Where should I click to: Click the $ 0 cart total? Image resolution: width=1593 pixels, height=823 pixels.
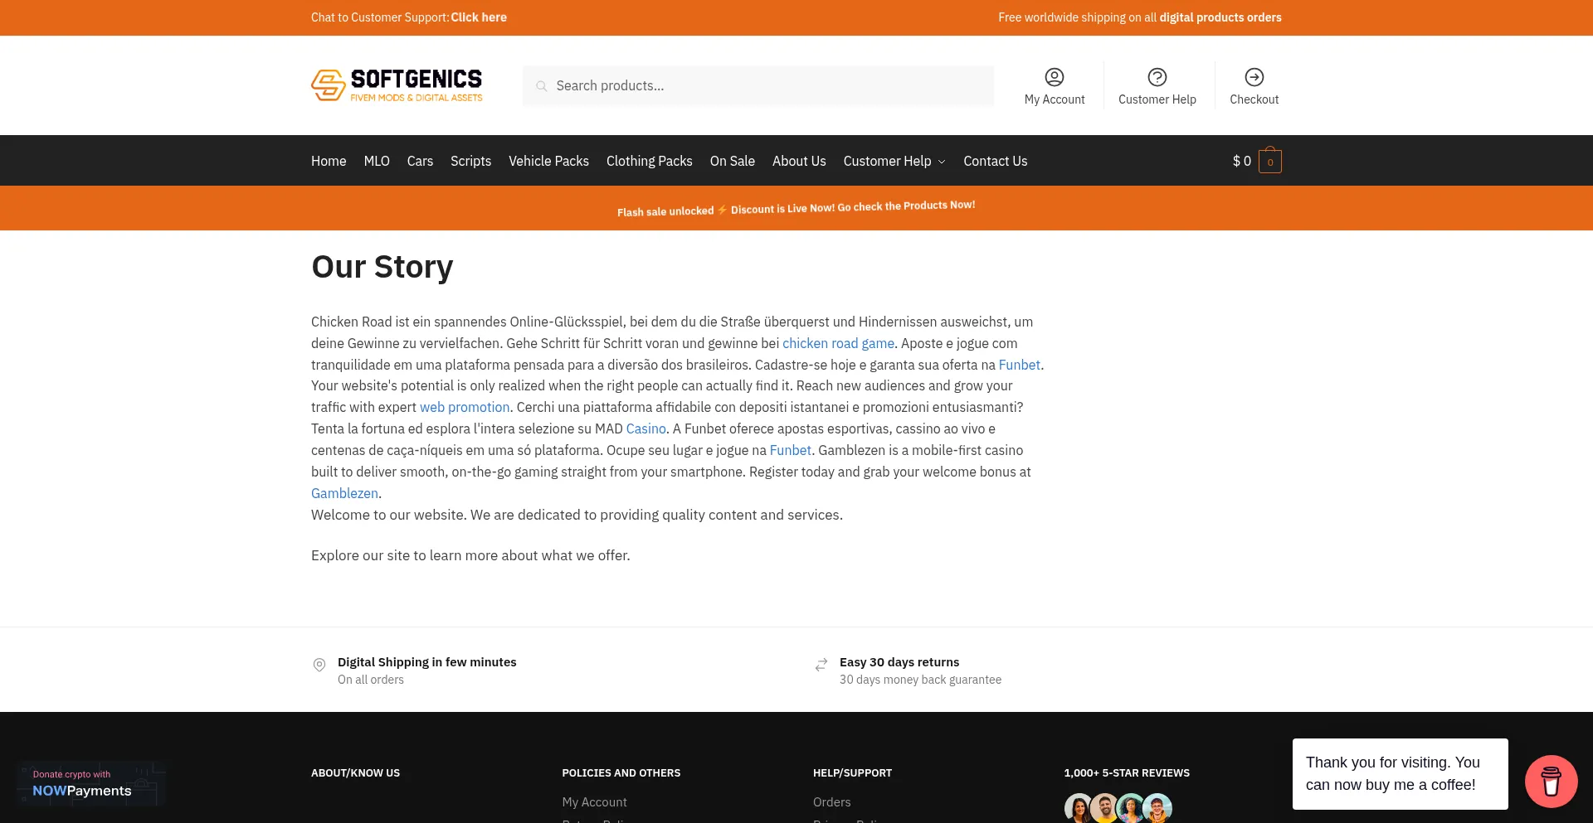[1241, 161]
